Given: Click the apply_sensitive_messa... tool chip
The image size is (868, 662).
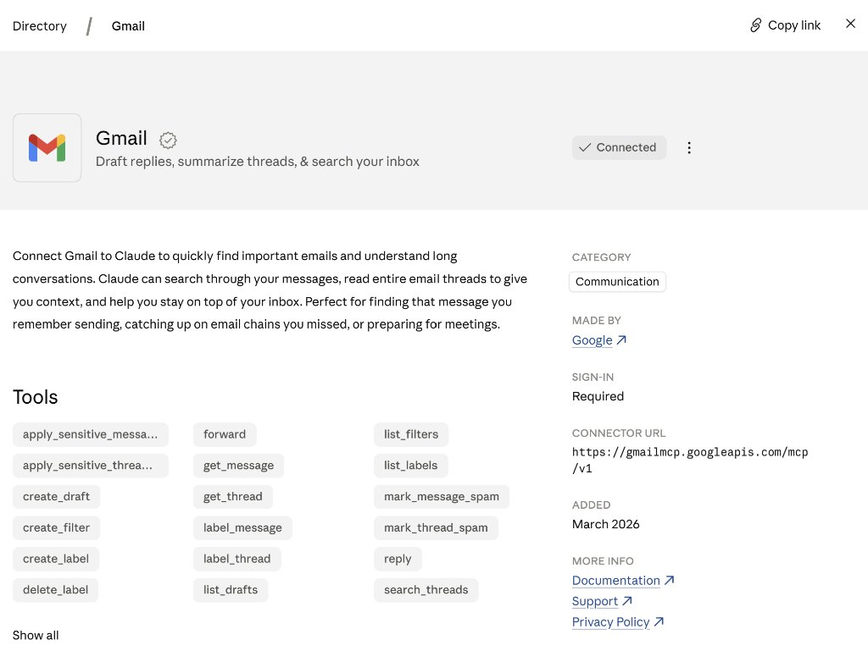Looking at the screenshot, I should (x=90, y=434).
